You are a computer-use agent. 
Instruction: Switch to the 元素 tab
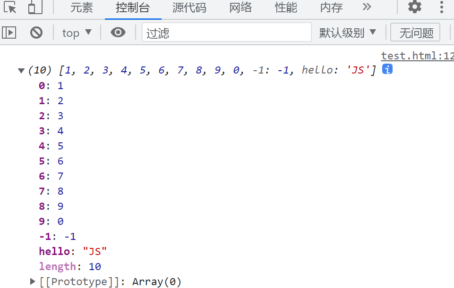point(81,8)
